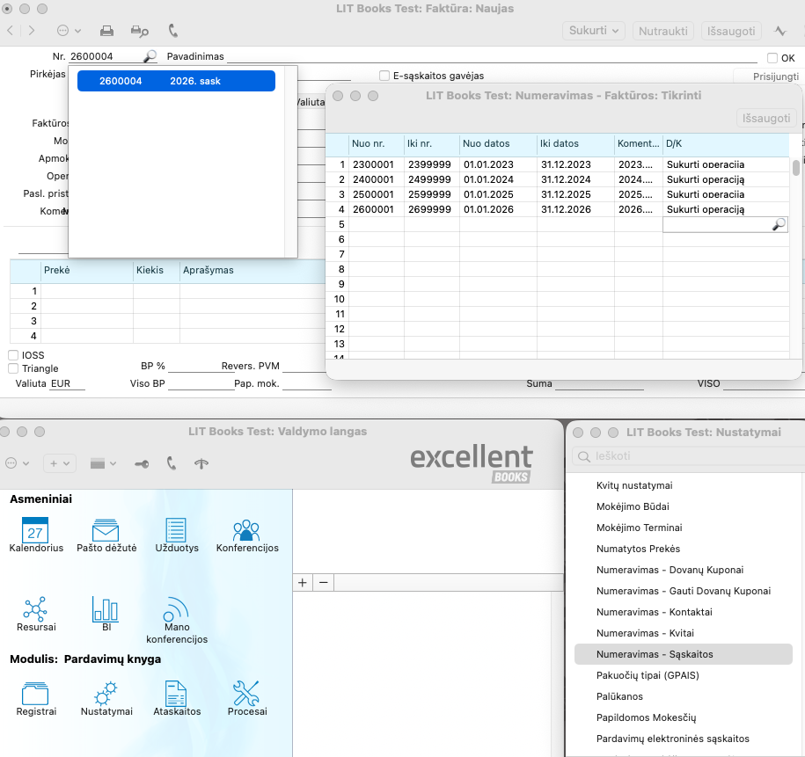The width and height of the screenshot is (805, 757).
Task: Expand the Sukurti dropdown button
Action: pos(594,31)
